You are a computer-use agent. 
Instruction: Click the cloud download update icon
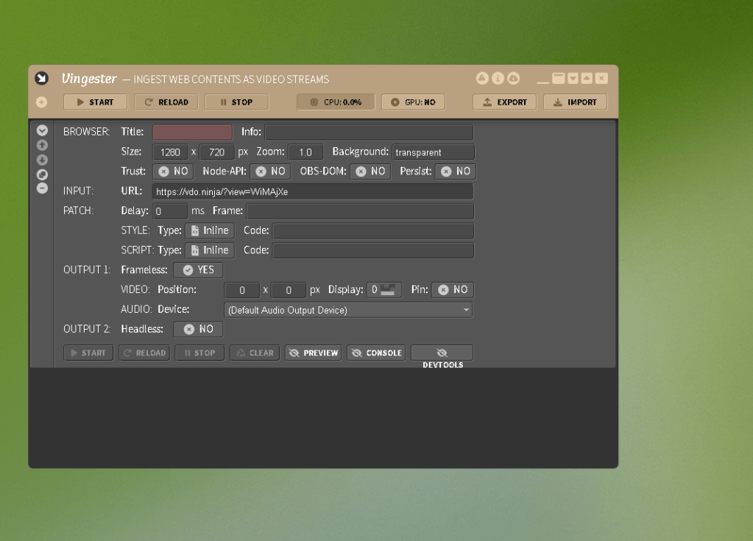click(x=513, y=78)
